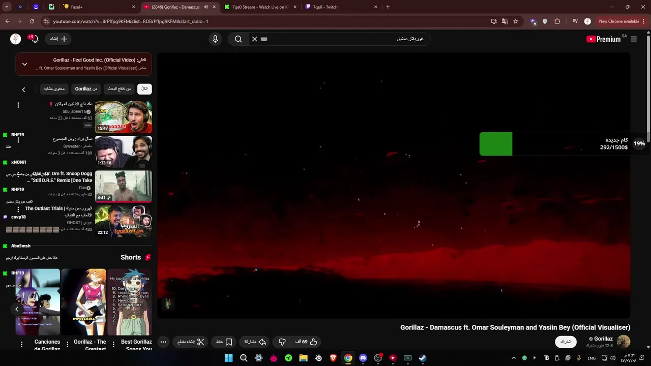Open the Chrome extensions puzzle icon

click(557, 21)
